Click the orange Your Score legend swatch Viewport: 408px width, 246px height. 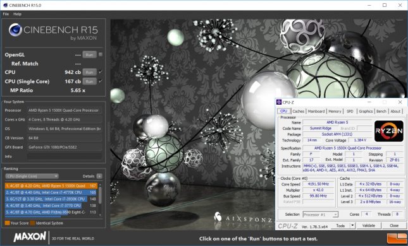click(8, 223)
